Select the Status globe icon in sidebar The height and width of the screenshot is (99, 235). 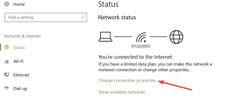click(7, 48)
